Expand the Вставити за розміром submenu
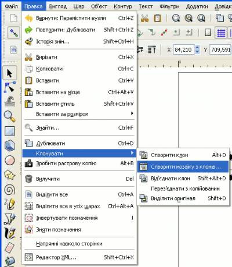232x267 pixels. click(79, 114)
